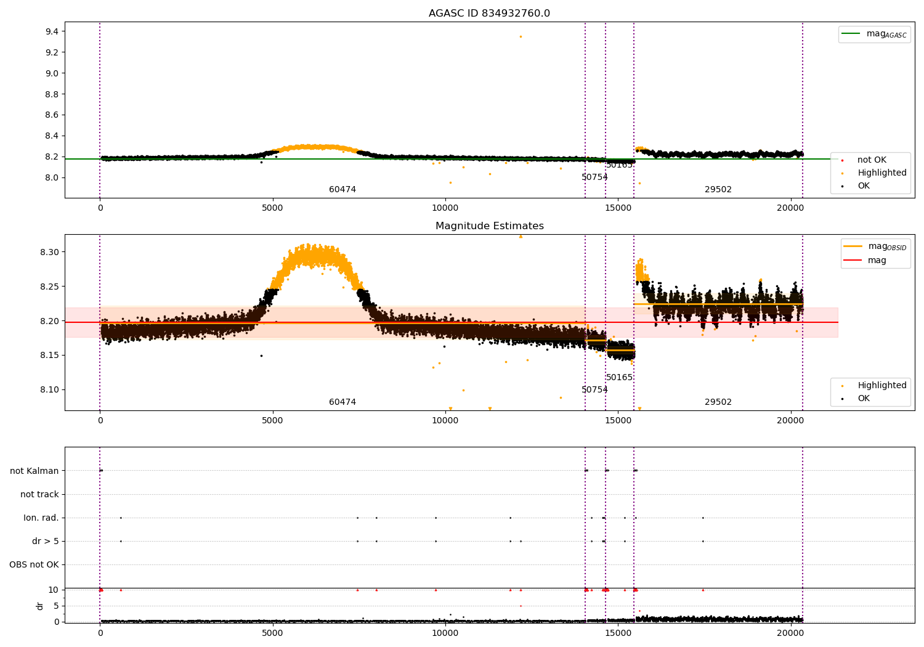
Task: Click the lone black point near 8.15 before 5000
Action: tap(261, 356)
